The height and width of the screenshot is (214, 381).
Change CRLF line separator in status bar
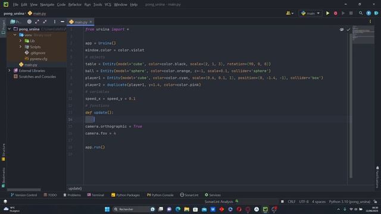(x=291, y=202)
